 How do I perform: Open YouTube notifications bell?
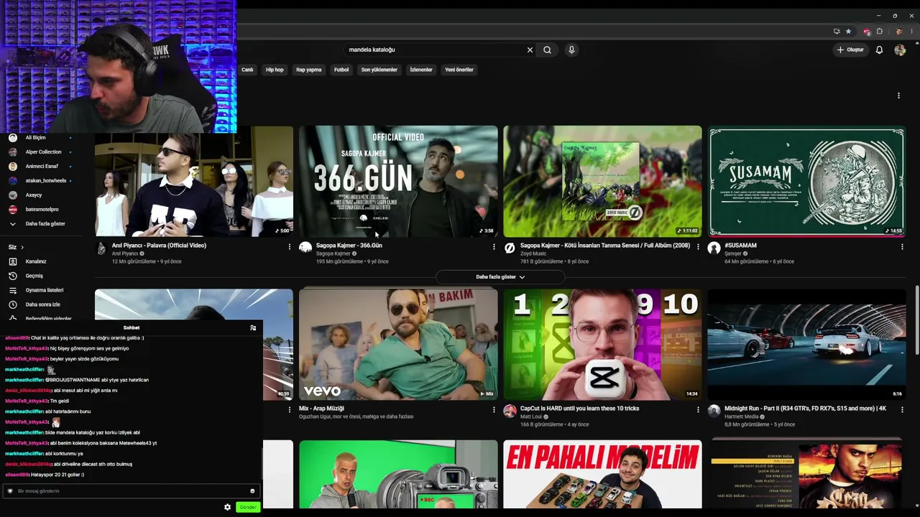[879, 50]
